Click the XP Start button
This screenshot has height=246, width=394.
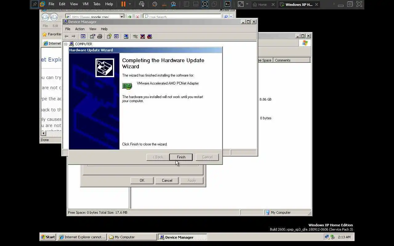tap(48, 237)
